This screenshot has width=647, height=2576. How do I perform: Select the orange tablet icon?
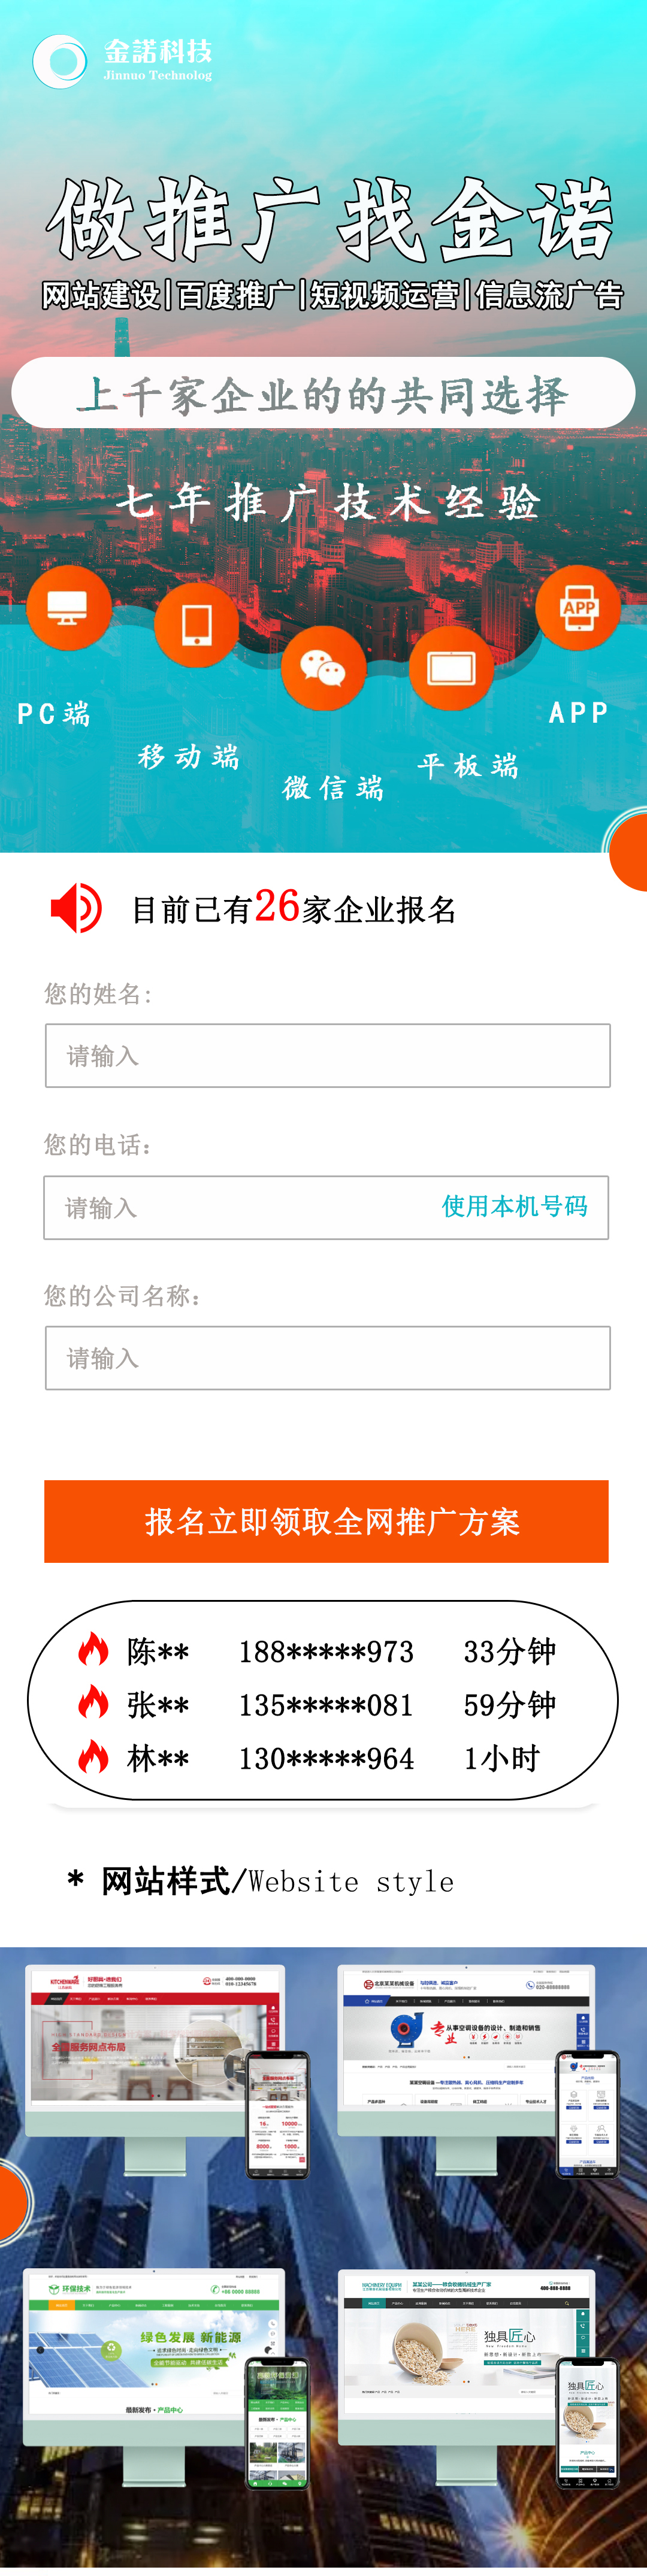tap(451, 668)
